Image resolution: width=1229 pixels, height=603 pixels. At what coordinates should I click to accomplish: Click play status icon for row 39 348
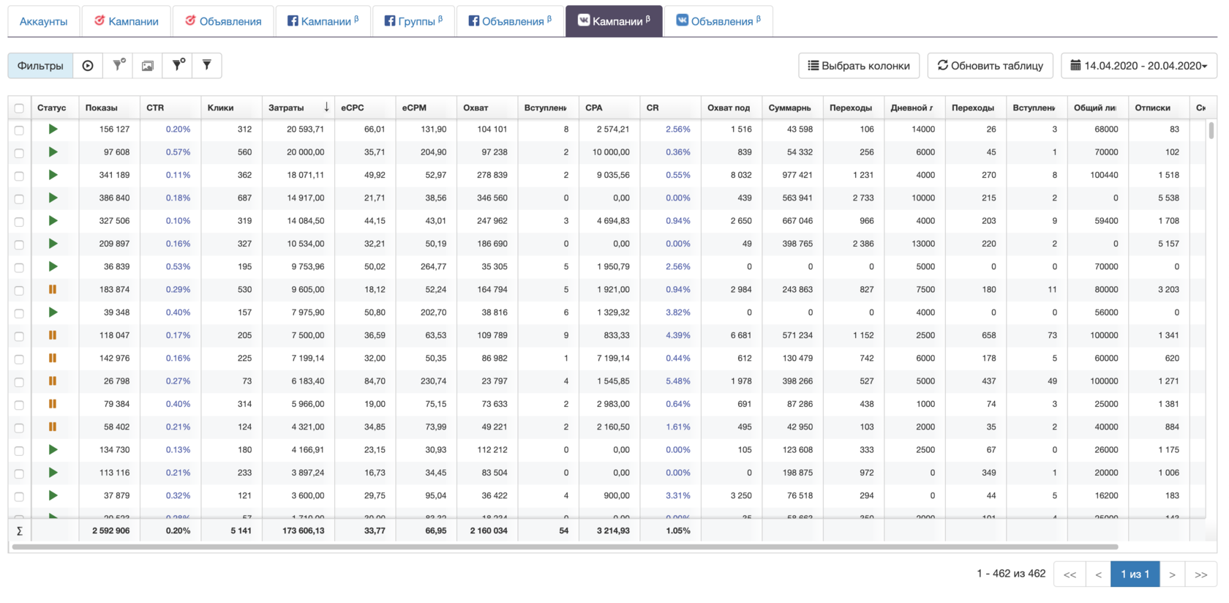53,312
